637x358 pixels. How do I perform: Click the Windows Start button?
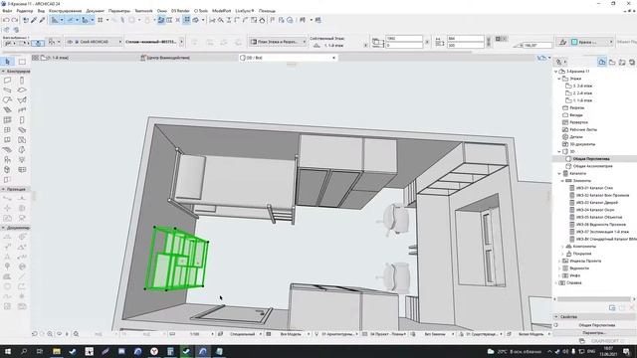(x=7, y=351)
